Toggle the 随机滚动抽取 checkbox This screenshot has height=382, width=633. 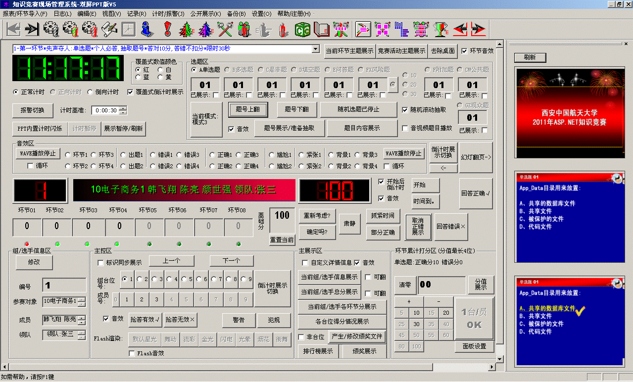(x=405, y=110)
